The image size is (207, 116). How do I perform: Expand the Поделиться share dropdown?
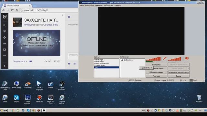[20, 62]
